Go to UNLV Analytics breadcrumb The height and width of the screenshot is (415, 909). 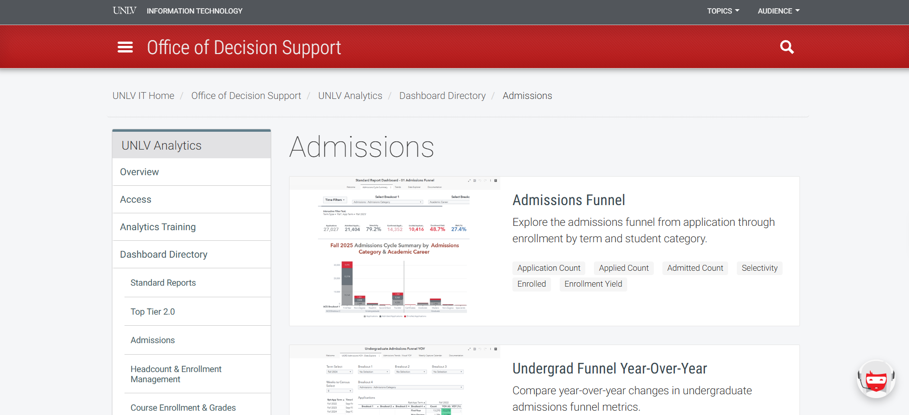tap(350, 96)
